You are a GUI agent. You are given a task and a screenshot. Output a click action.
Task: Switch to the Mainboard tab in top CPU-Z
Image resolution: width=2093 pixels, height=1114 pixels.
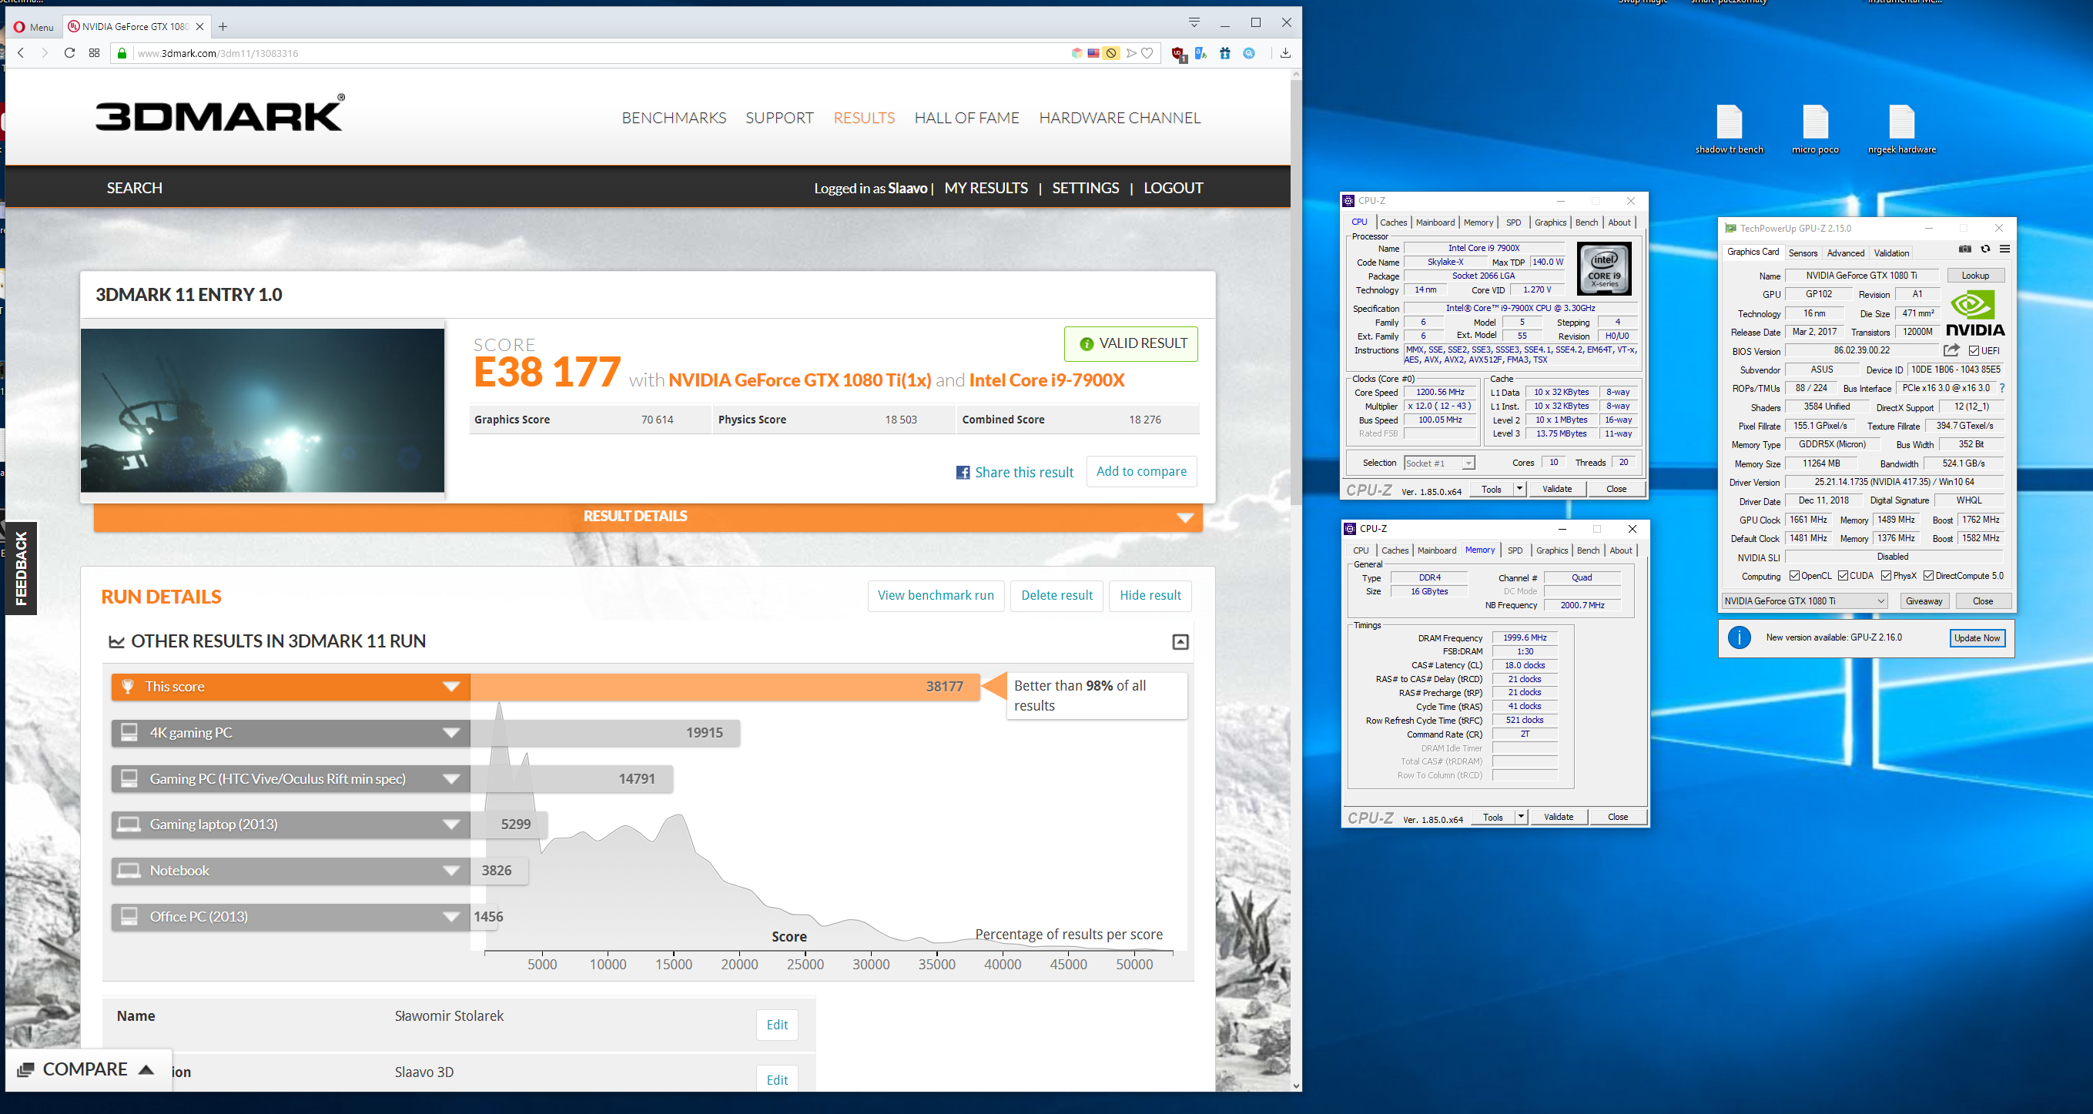1435,222
